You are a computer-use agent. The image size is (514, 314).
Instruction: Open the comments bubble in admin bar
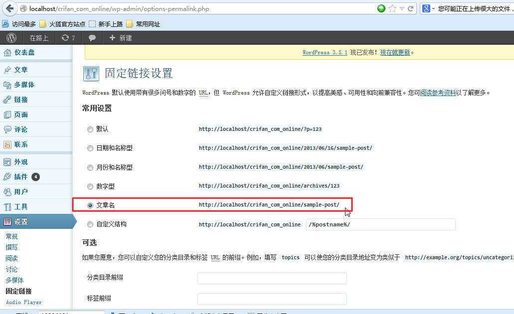coord(92,38)
